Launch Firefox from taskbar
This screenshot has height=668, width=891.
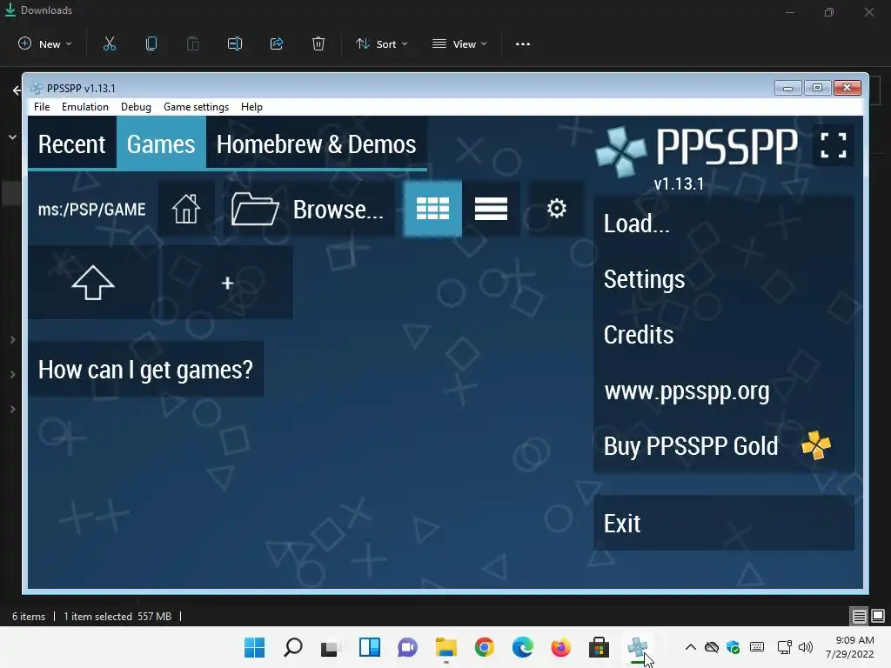[x=561, y=647]
